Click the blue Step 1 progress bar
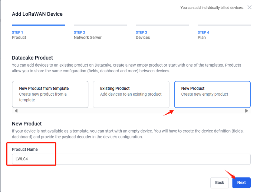 (x=38, y=25)
